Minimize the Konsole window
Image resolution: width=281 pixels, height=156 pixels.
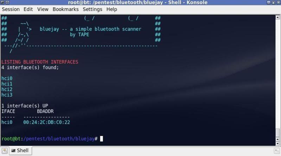click(268, 2)
